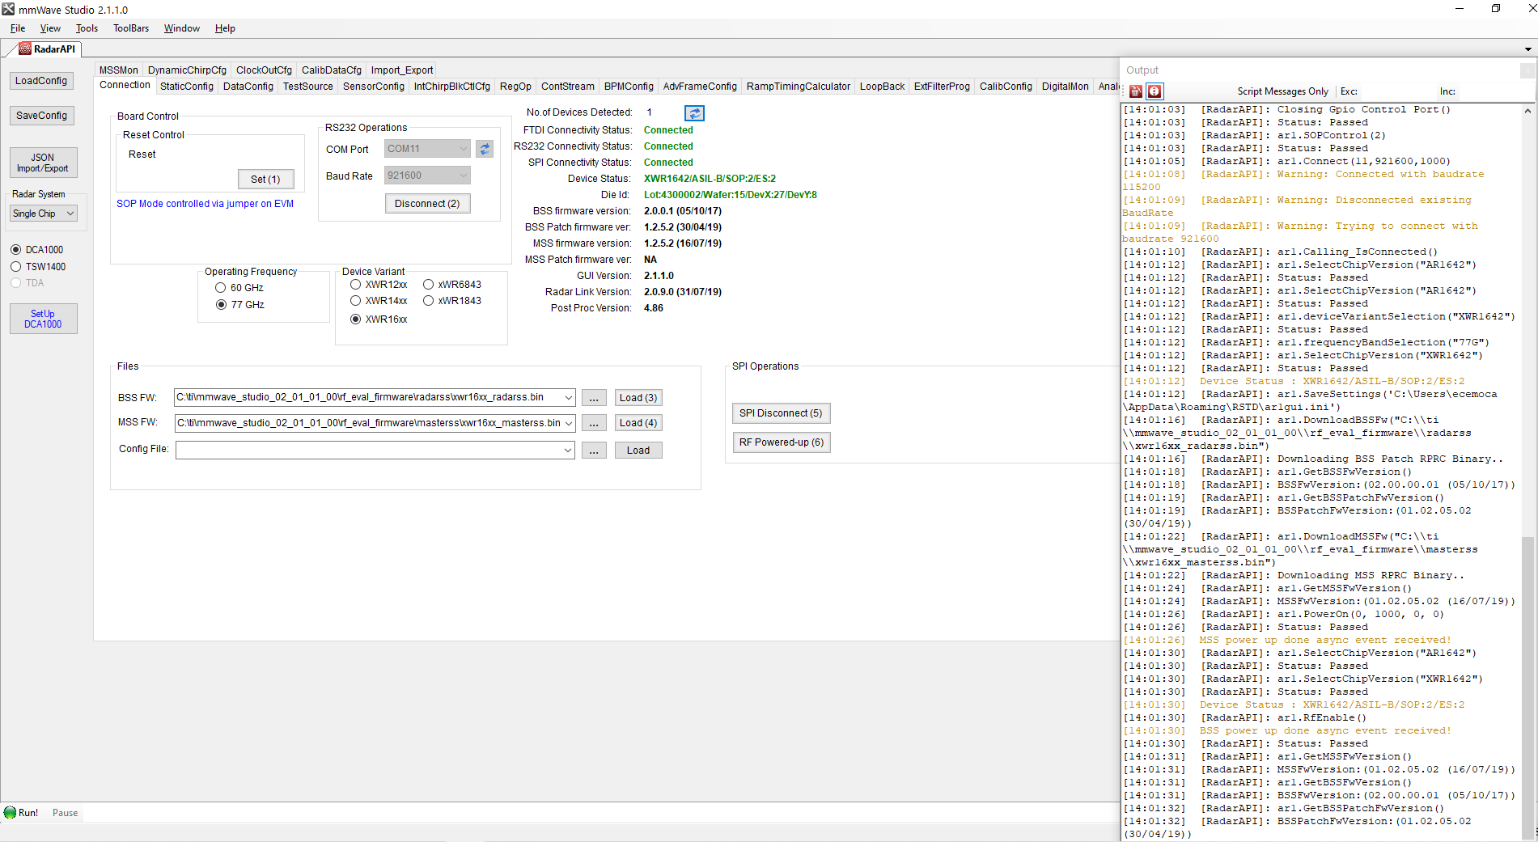1538x842 pixels.
Task: Click the SaveConfig button
Action: pyautogui.click(x=41, y=116)
